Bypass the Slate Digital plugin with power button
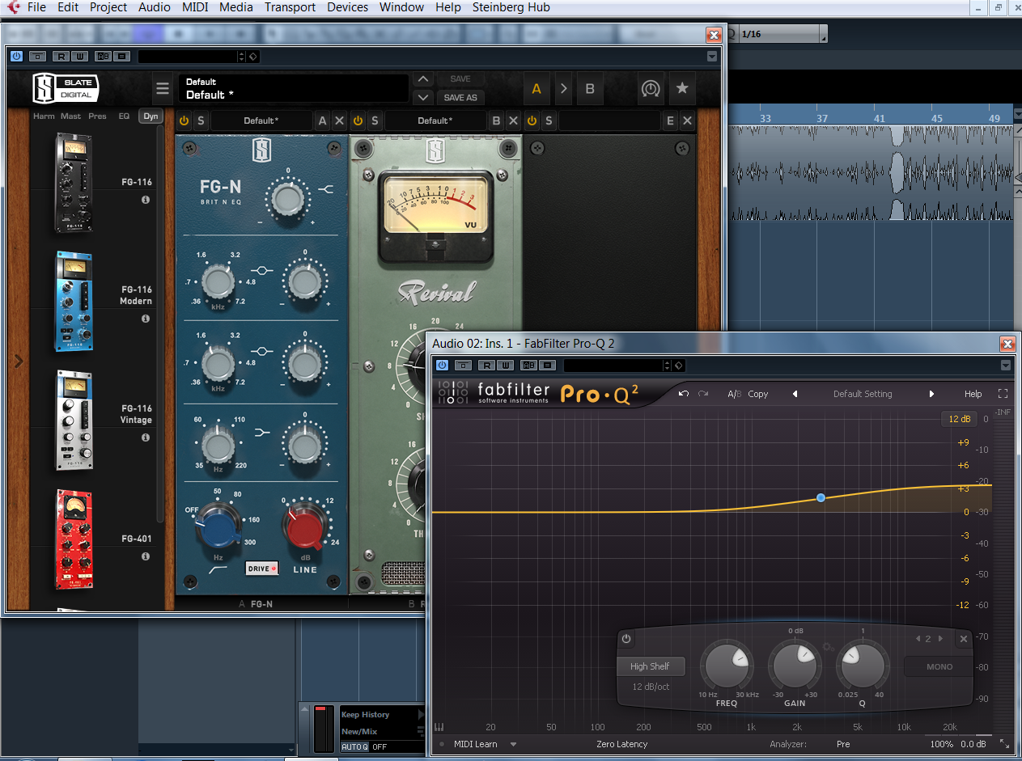 point(17,57)
